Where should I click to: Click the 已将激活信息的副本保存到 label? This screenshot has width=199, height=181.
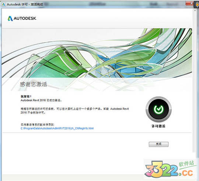click(x=38, y=124)
